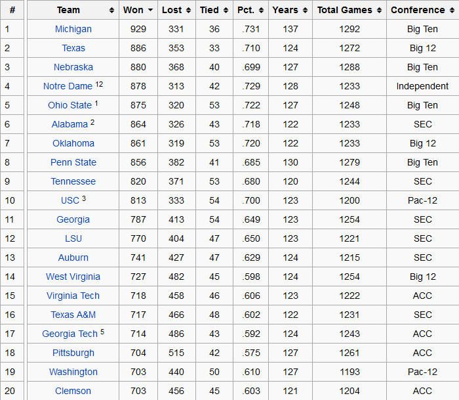Image resolution: width=459 pixels, height=400 pixels.
Task: Open the Michigan team link
Action: [73, 29]
